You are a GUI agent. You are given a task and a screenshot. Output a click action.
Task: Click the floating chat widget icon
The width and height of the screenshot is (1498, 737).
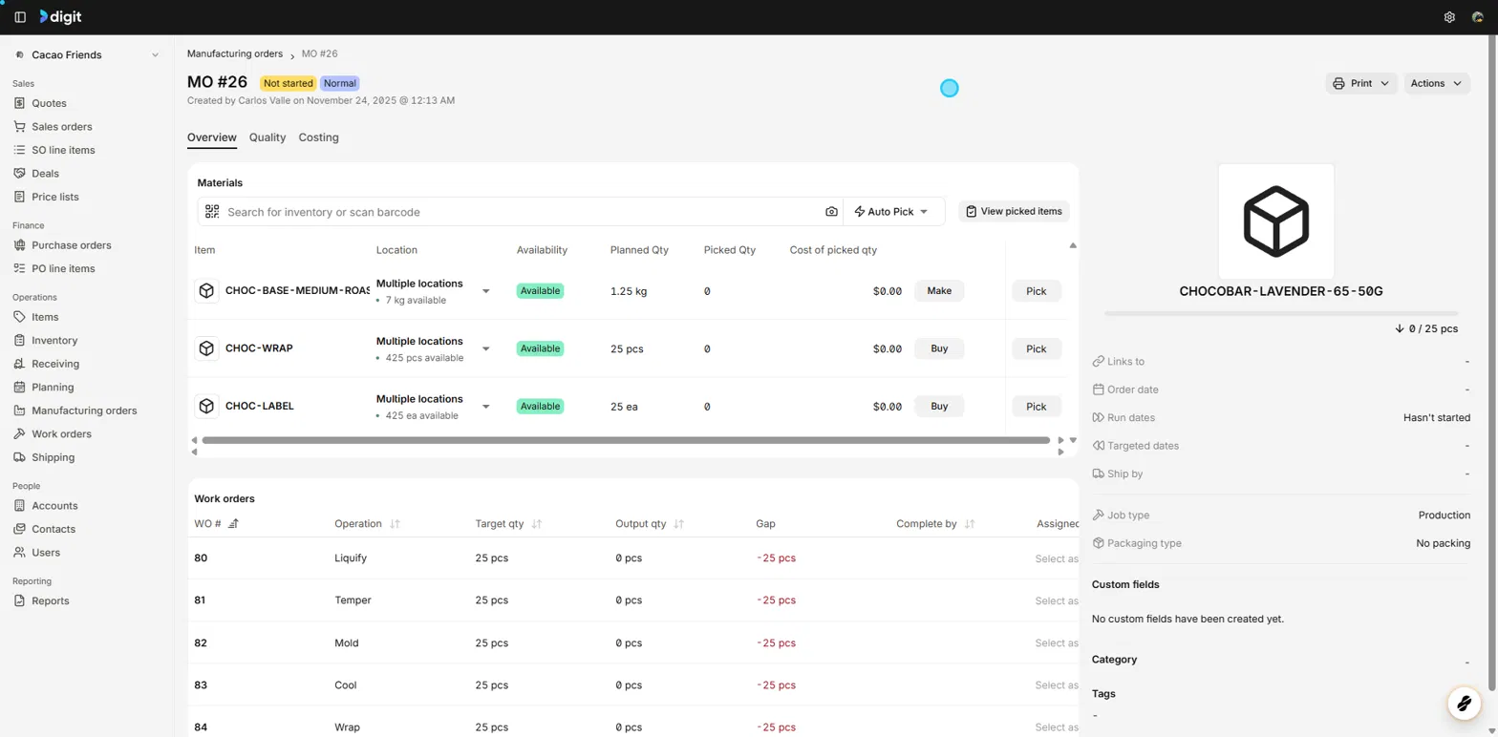coord(1463,705)
